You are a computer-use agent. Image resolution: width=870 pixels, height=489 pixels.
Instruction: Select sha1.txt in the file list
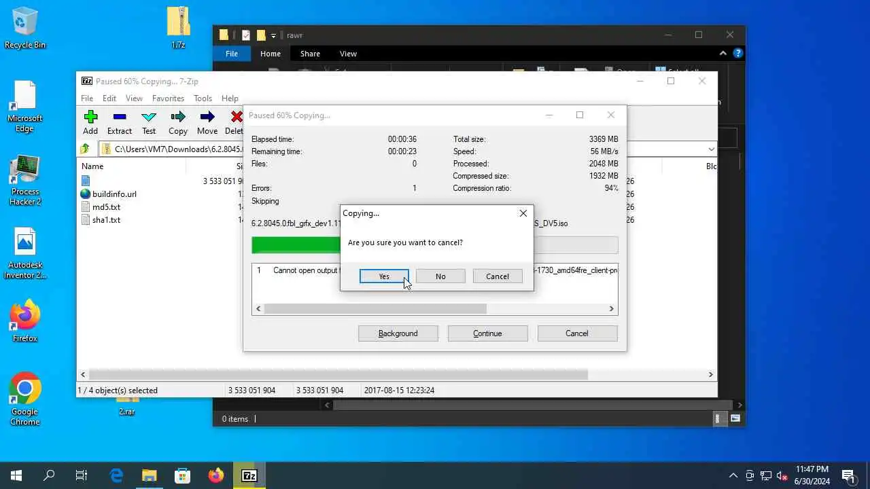[106, 220]
